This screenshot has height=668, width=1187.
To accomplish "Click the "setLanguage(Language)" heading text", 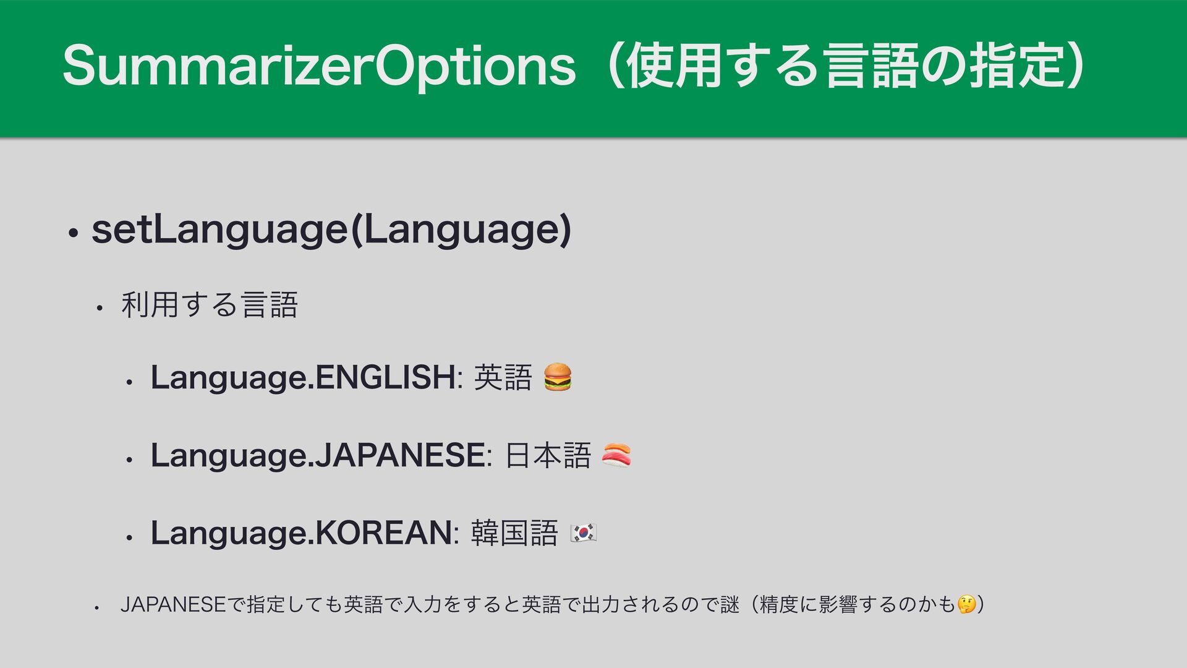I will (x=331, y=230).
